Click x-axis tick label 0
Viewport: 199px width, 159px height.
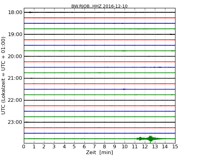point(24,147)
